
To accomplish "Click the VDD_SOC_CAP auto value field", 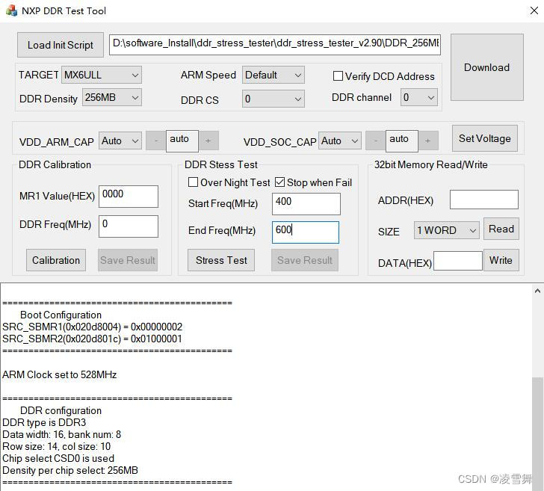I will (x=402, y=141).
